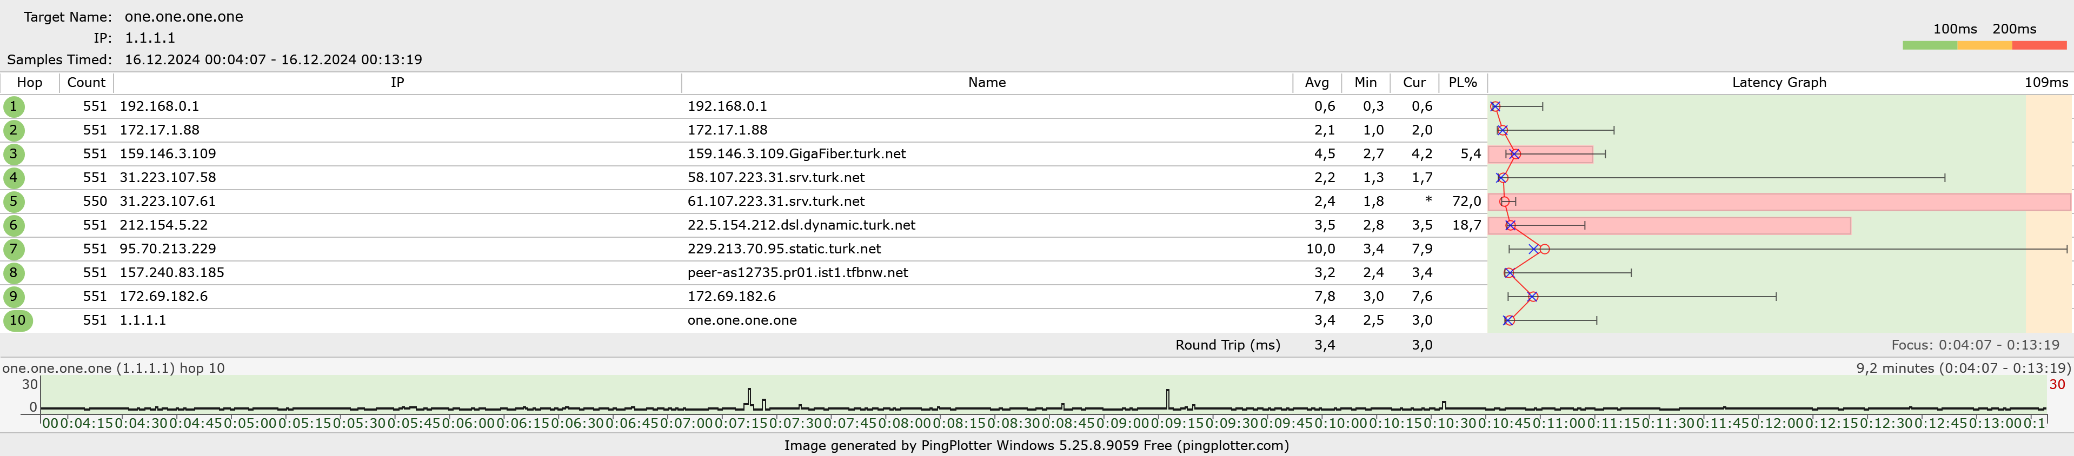Select the hop 3 number badge
The width and height of the screenshot is (2074, 456).
pos(14,153)
